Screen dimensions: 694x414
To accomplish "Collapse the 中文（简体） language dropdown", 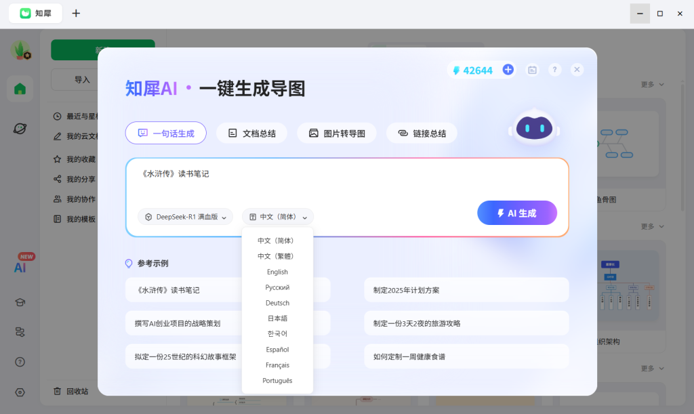I will 277,217.
